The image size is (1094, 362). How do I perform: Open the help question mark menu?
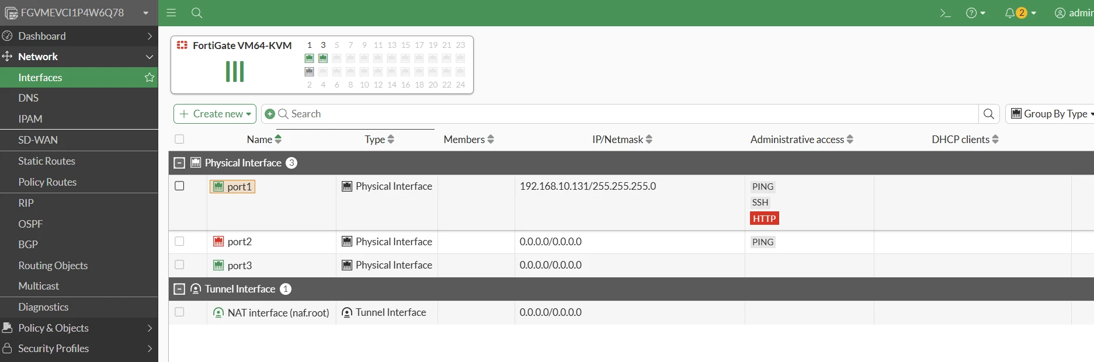pyautogui.click(x=975, y=13)
